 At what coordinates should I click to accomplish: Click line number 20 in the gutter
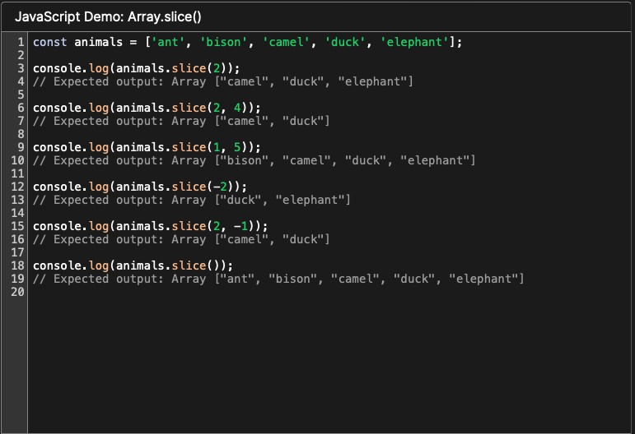click(x=16, y=292)
